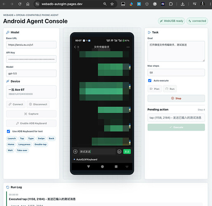Click the Run button
Image resolution: width=212 pixels, height=206 pixels.
(170, 89)
